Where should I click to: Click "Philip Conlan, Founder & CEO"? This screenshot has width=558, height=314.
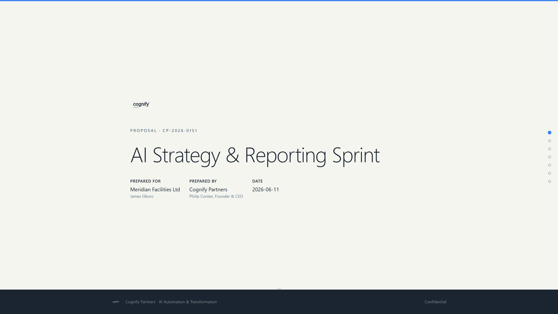coord(216,196)
